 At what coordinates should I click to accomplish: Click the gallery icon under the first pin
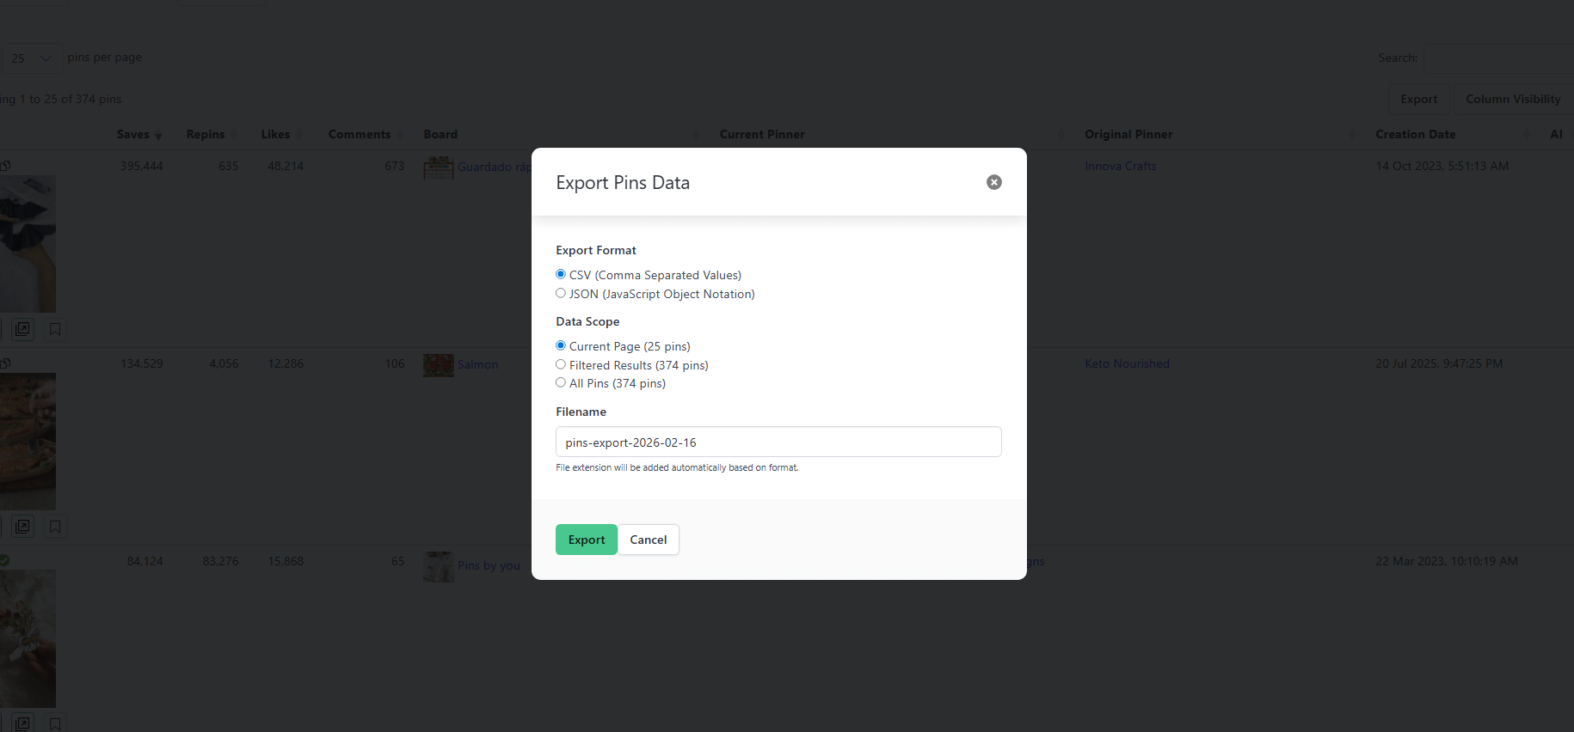[23, 329]
